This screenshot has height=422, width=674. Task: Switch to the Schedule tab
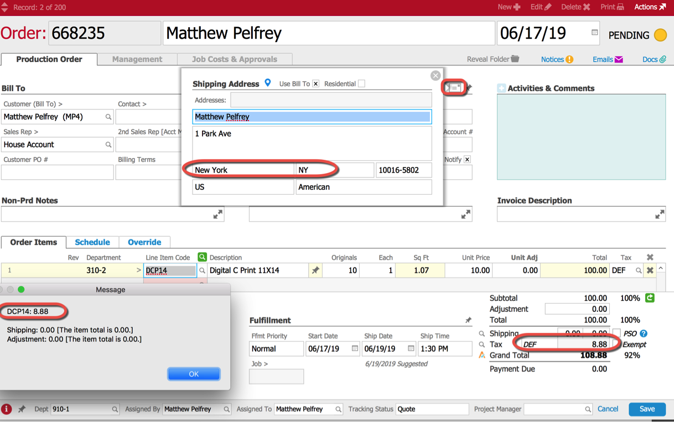point(92,242)
